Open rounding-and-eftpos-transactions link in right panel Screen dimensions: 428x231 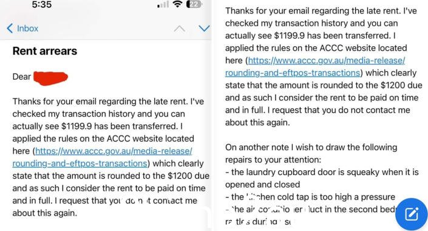click(x=293, y=73)
